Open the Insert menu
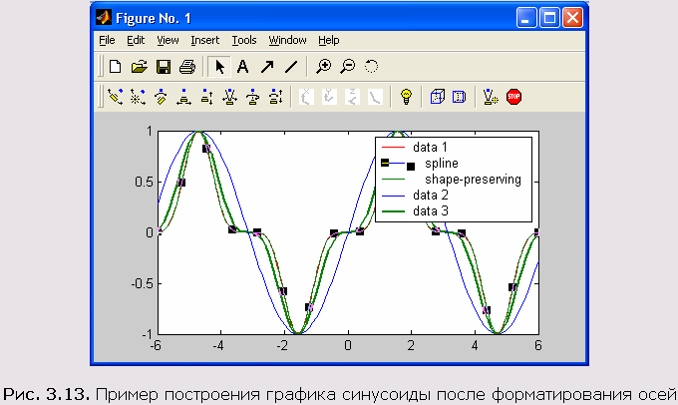678x405 pixels. [205, 40]
